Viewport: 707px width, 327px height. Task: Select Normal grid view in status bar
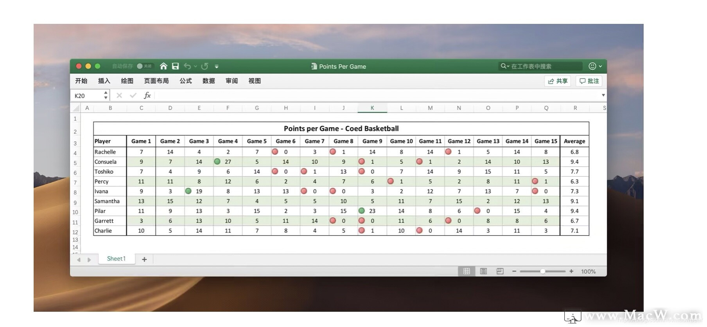pyautogui.click(x=467, y=271)
